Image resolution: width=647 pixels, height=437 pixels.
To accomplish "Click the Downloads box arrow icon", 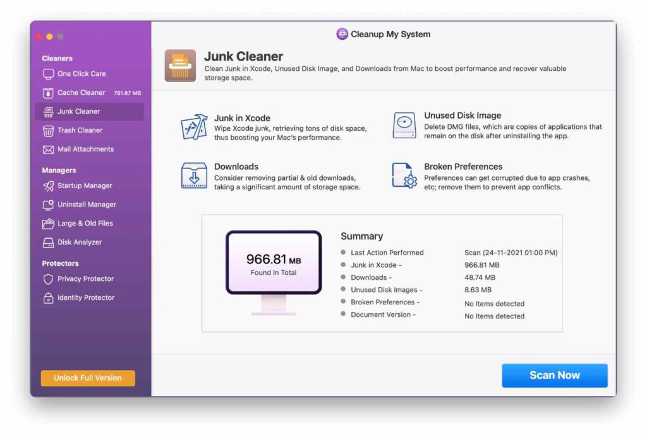I will pos(194,175).
